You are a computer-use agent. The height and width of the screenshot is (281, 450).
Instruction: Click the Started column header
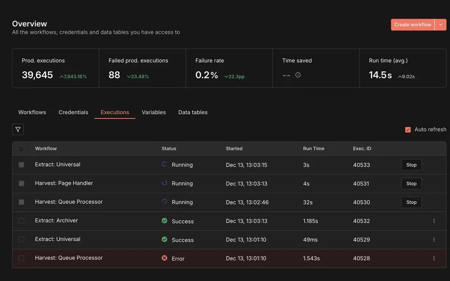[x=234, y=148]
